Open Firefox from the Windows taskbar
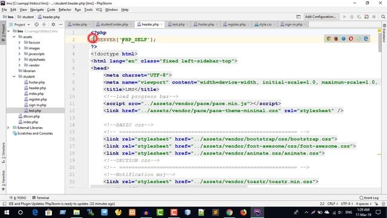Screen dimensions: 387x218 [243, 213]
